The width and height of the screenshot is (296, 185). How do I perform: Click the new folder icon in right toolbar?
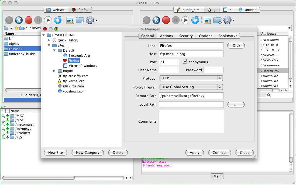pos(217,20)
